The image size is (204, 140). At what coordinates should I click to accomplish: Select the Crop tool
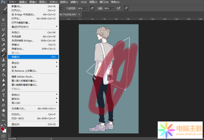[x=3, y=40]
